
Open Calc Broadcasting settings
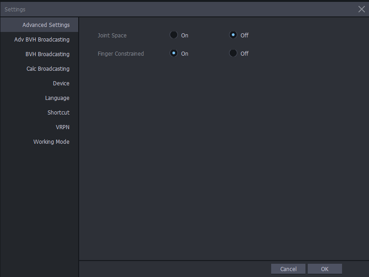[x=39, y=68]
